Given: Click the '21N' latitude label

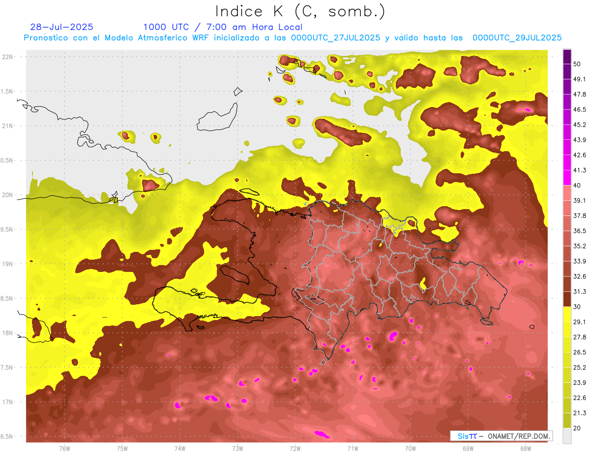Looking at the screenshot, I should pyautogui.click(x=7, y=126).
